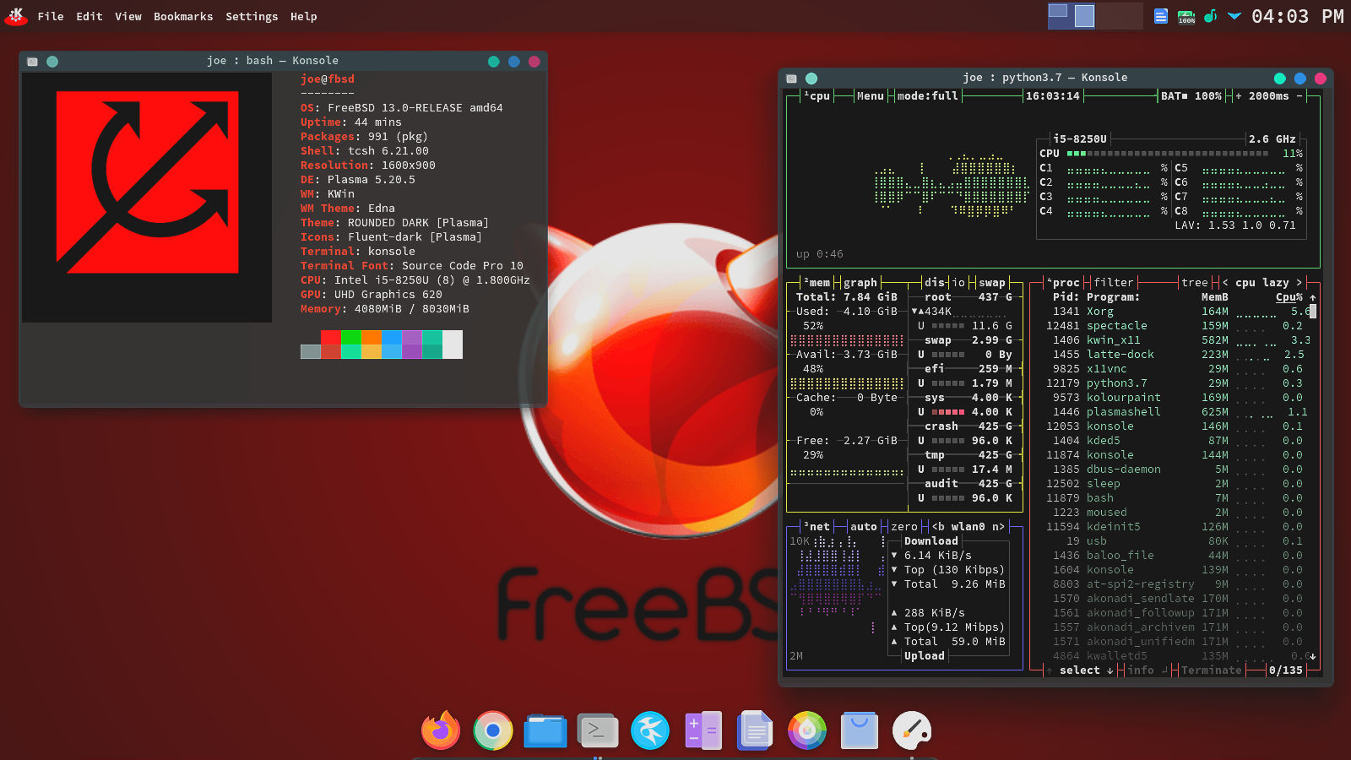This screenshot has width=1351, height=760.
Task: Switch to previous network interface with <b
Action: tap(938, 527)
